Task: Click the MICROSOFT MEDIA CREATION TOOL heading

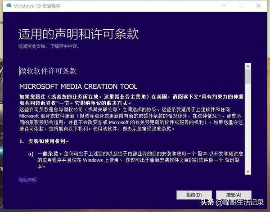Action: point(78,86)
